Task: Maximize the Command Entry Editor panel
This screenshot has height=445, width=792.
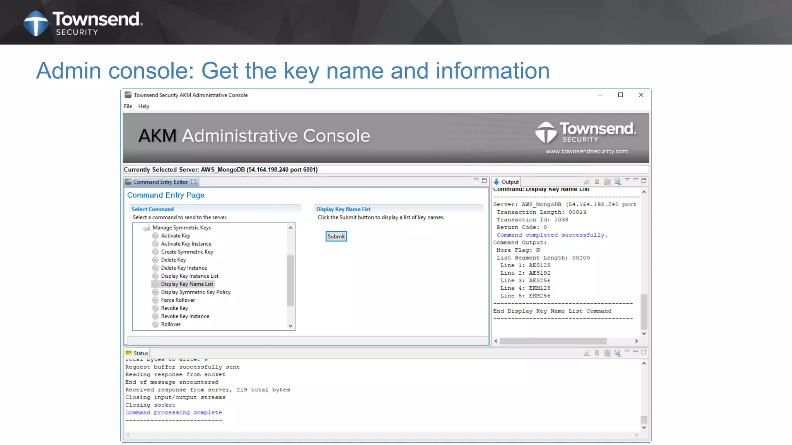Action: point(484,180)
